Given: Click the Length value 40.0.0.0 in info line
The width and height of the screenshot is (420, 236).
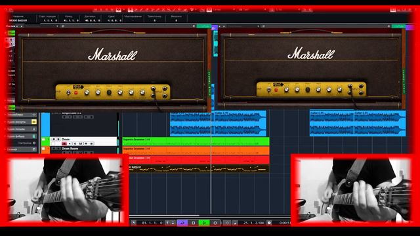Looking at the screenshot, I should pos(93,20).
